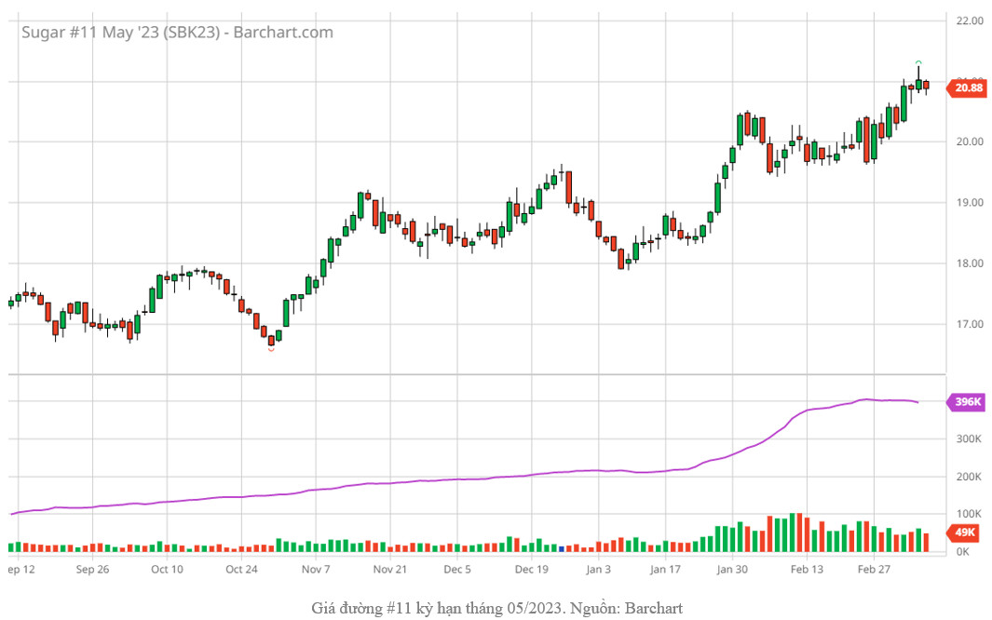Click the 'Oct 24' date label
992x620 pixels.
241,570
